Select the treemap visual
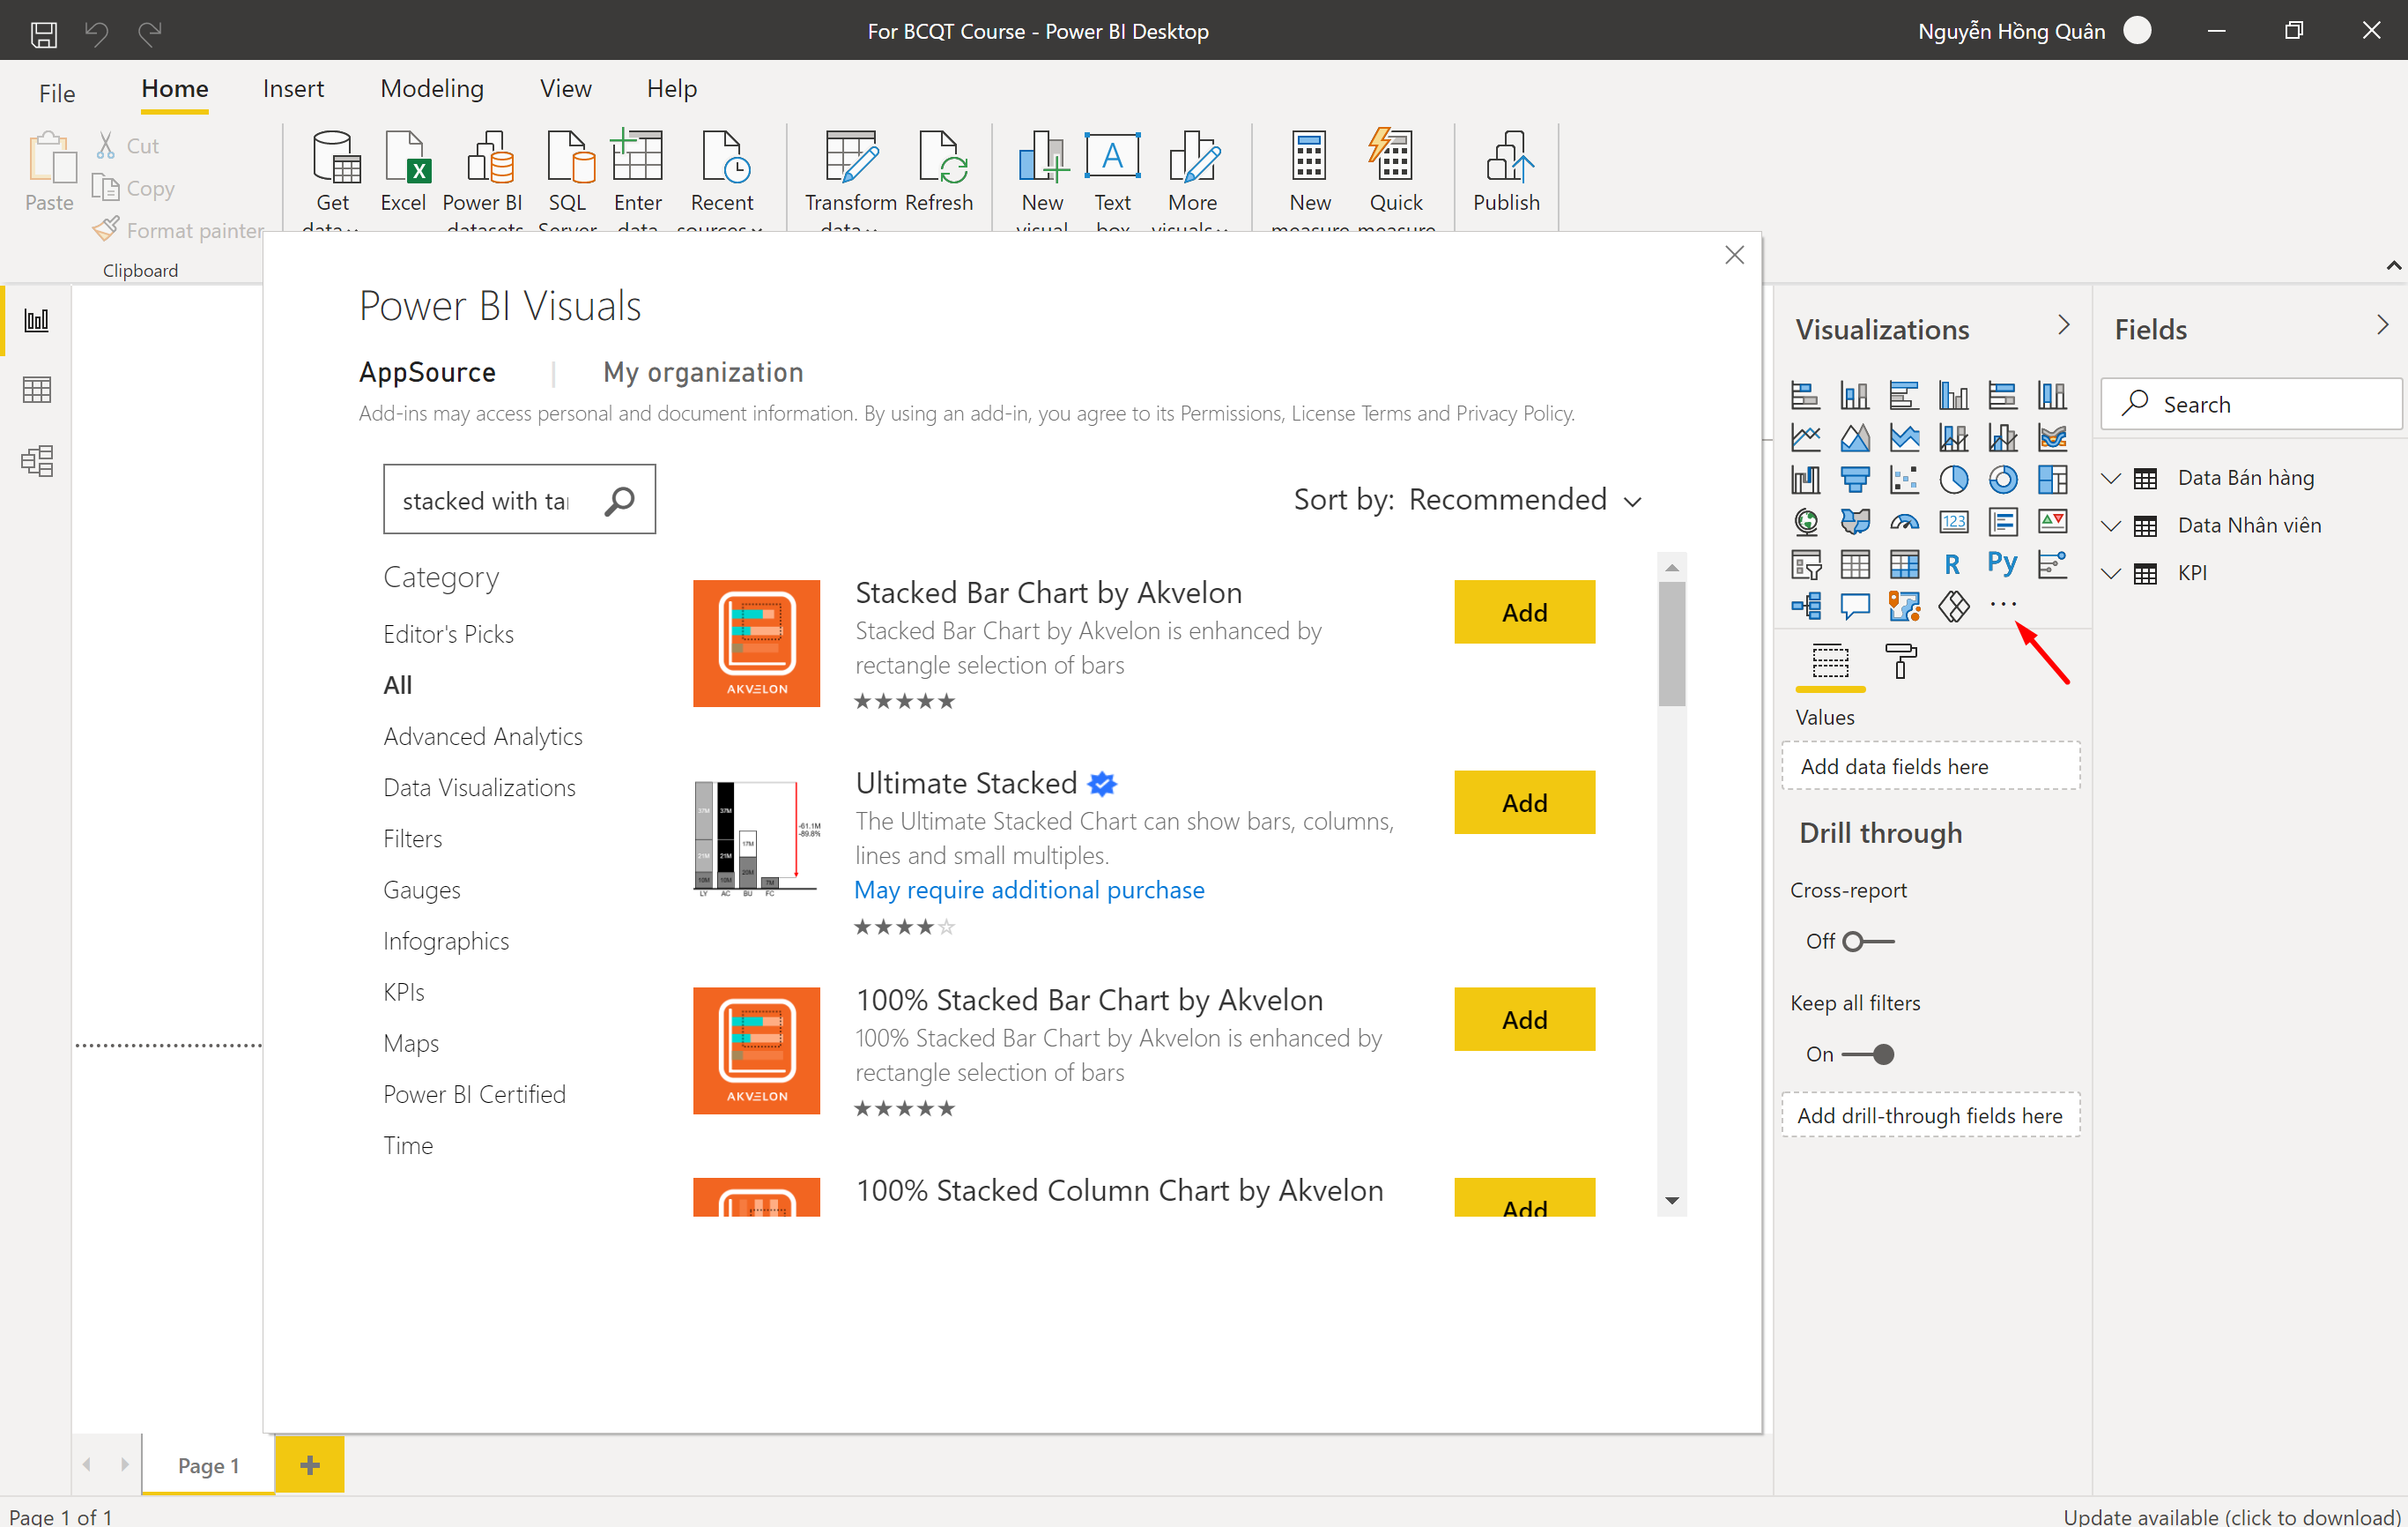This screenshot has width=2408, height=1527. point(2052,480)
